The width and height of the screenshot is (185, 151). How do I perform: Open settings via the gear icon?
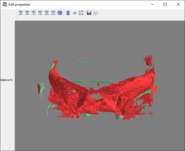[x=96, y=13]
